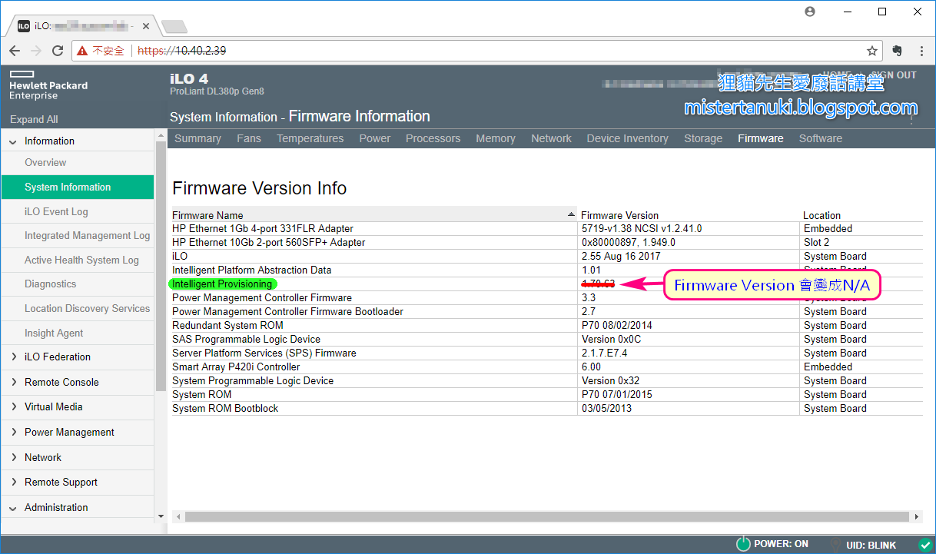
Task: Click the green health check icon
Action: 925,545
